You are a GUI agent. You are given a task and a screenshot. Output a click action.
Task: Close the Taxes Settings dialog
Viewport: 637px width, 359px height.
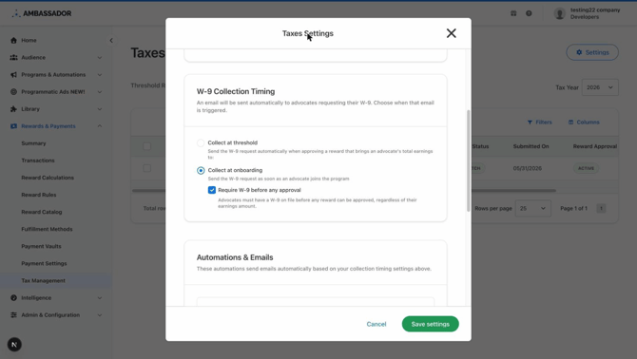pyautogui.click(x=451, y=33)
